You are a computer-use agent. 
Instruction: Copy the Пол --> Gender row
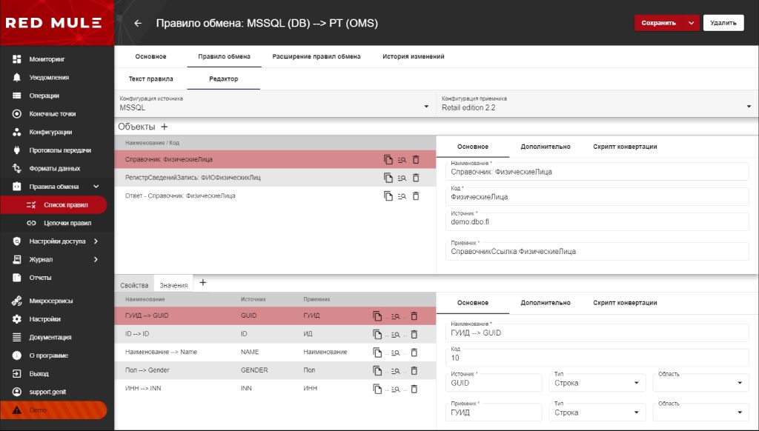coord(377,370)
